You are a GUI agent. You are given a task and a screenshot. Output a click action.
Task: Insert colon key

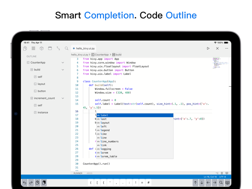coord(129,183)
